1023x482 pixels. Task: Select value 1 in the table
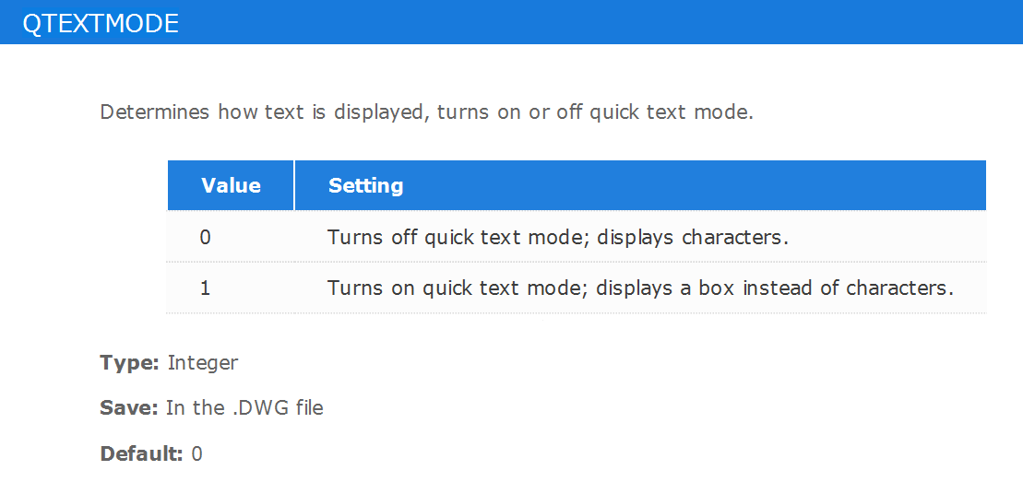tap(206, 288)
